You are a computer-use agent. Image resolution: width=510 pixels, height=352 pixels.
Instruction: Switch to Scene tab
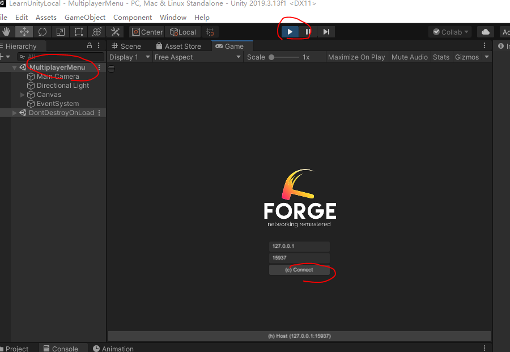pos(126,46)
